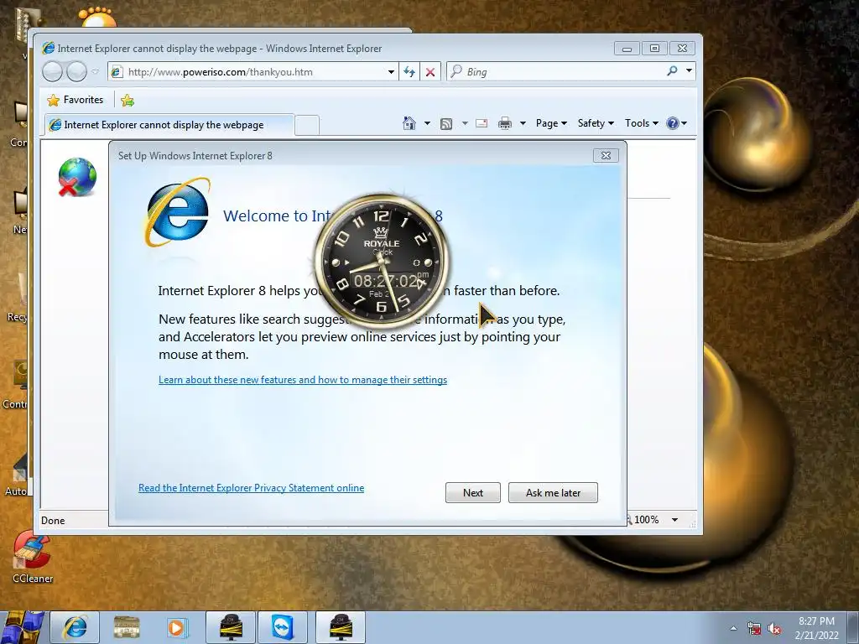The image size is (859, 644).
Task: Open the Favorites center button
Action: 75,100
